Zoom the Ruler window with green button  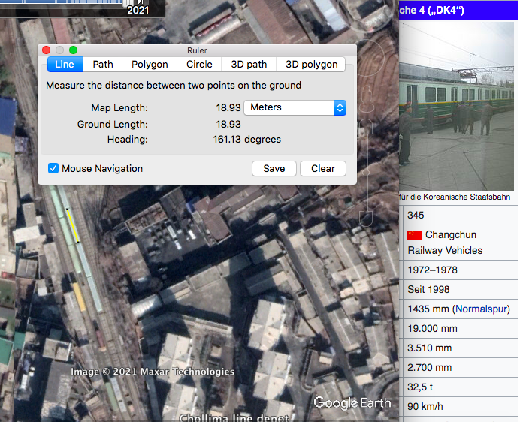74,50
